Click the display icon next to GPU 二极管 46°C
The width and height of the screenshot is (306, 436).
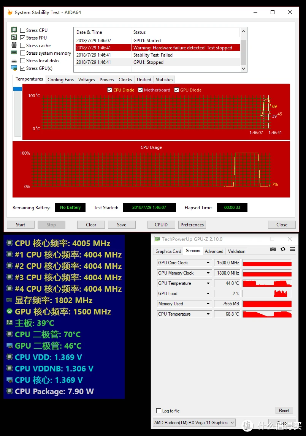[10, 345]
